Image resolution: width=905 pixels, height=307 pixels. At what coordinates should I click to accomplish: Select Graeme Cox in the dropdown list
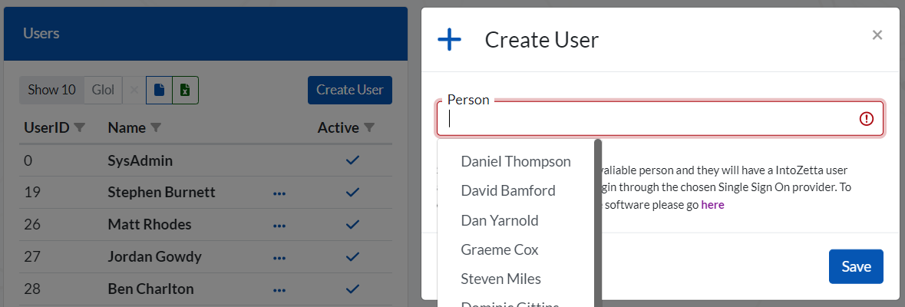(499, 249)
